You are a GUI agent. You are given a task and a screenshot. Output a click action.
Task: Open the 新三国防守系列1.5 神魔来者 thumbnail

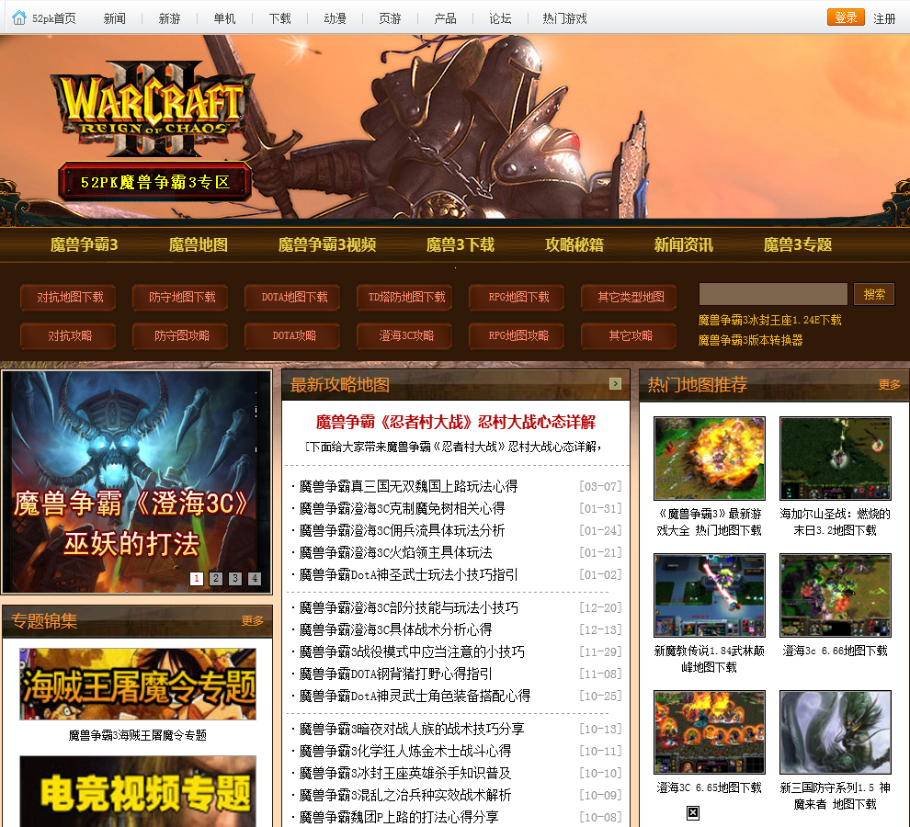click(x=836, y=731)
